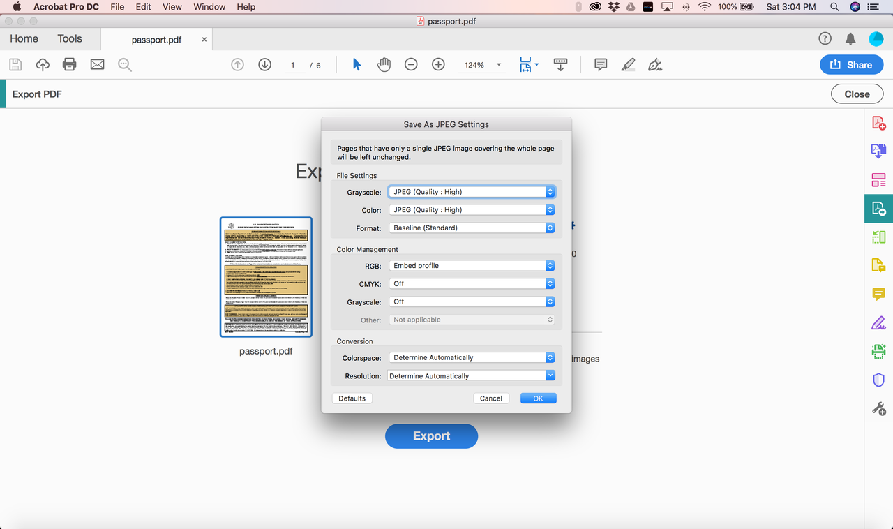Open the fit page options icon

tap(528, 65)
